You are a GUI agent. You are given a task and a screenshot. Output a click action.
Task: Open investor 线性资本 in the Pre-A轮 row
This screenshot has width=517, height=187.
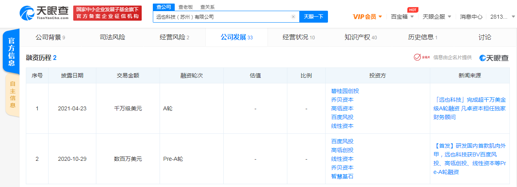click(342, 159)
